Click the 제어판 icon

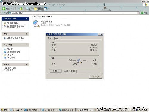5,49
